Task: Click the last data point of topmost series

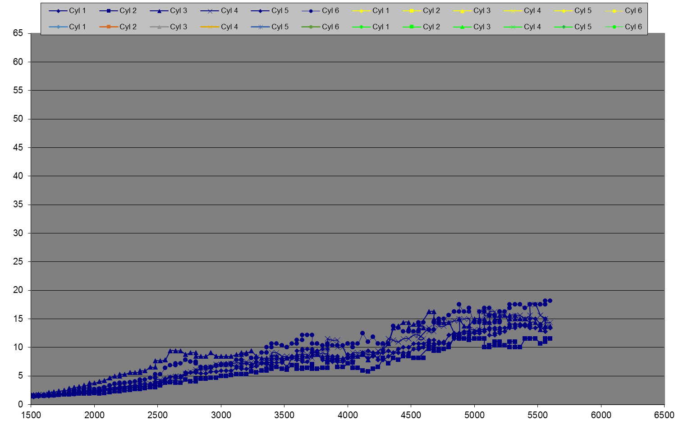Action: point(550,301)
